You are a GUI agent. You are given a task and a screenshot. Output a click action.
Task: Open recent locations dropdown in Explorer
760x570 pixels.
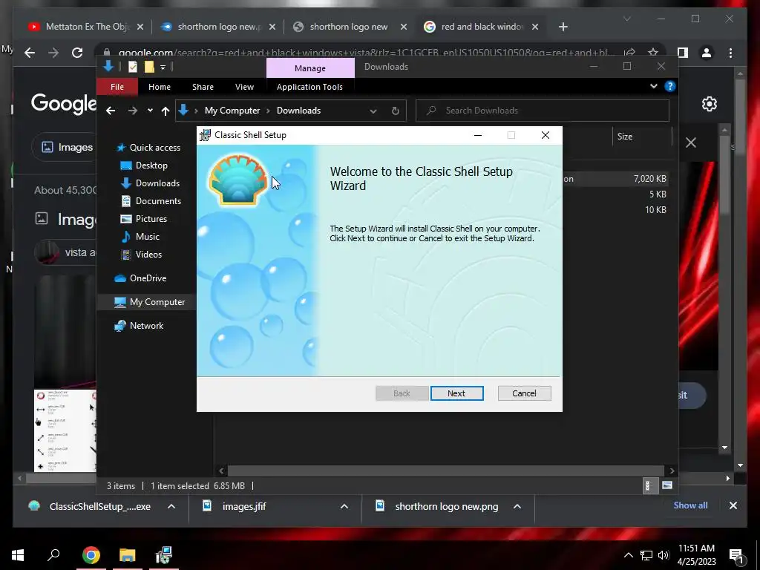150,111
